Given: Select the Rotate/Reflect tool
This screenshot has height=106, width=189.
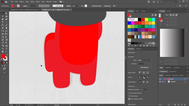Looking at the screenshot, I should click(x=3, y=31).
